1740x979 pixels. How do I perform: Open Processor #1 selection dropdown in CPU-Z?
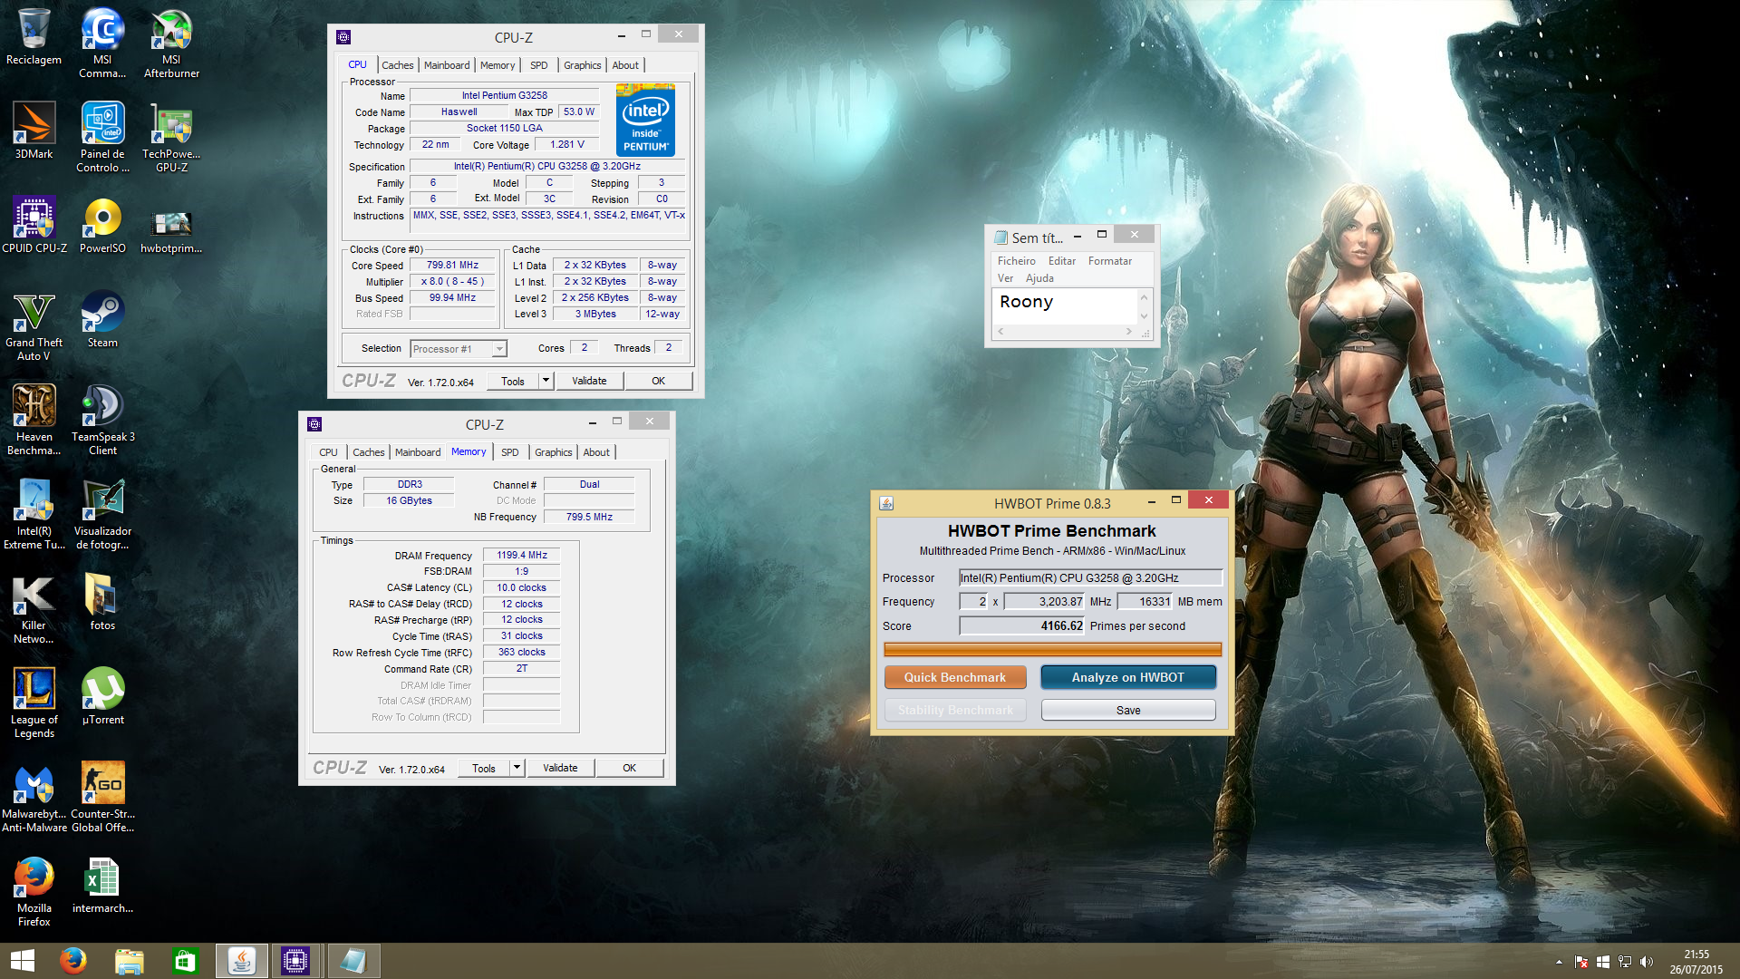(459, 349)
